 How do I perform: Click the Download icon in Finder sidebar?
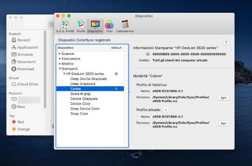[14, 69]
